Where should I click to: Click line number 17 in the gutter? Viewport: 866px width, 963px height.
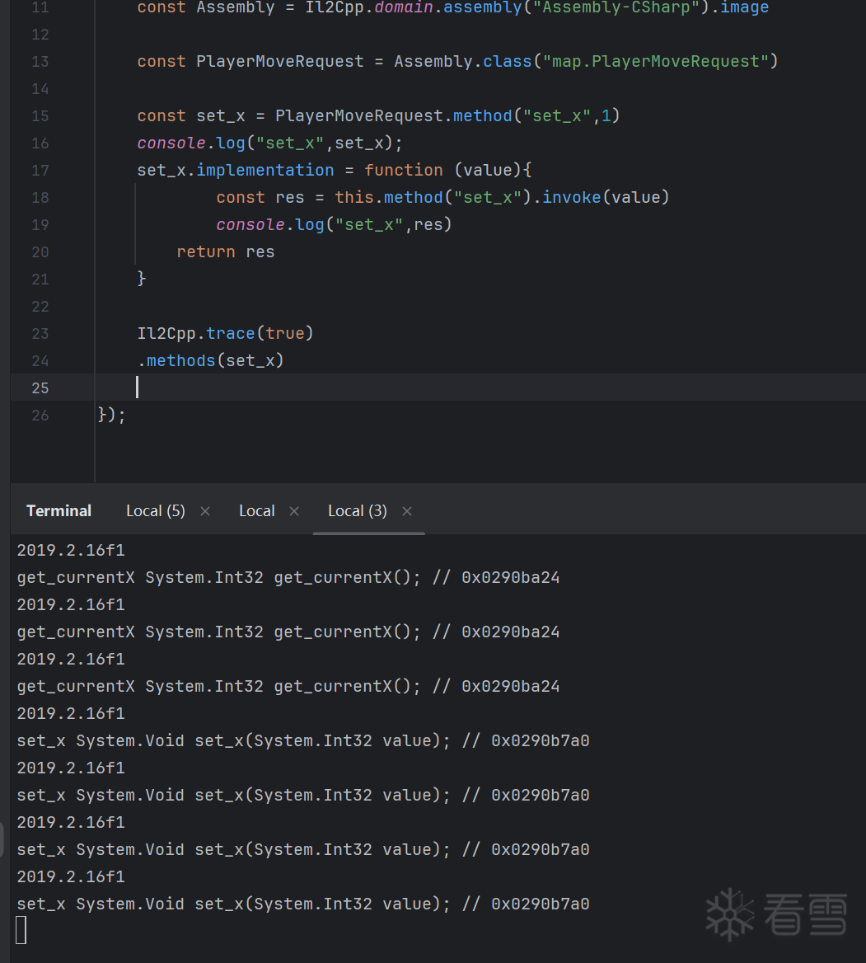(40, 171)
